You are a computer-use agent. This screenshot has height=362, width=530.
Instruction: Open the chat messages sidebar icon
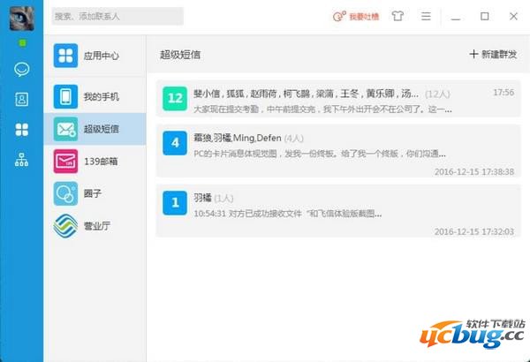click(21, 69)
